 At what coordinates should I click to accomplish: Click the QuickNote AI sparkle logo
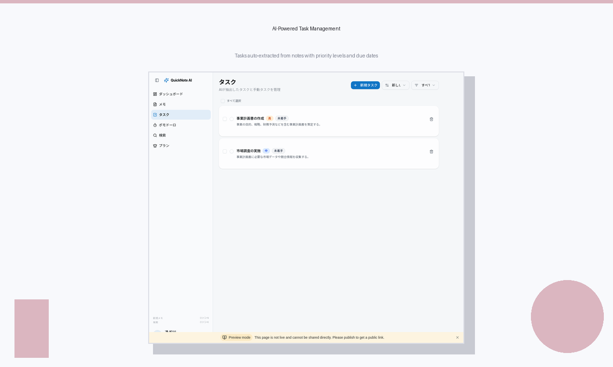coord(167,80)
